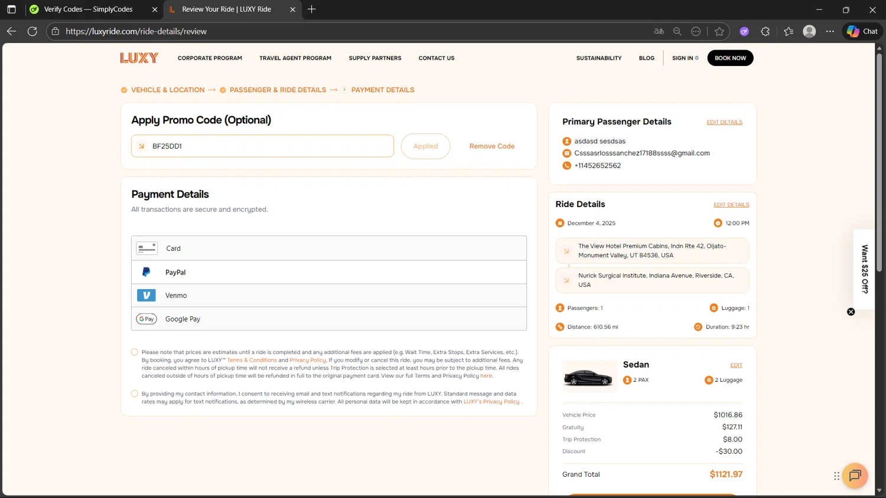Image resolution: width=886 pixels, height=498 pixels.
Task: Open a new browser tab
Action: click(x=312, y=9)
